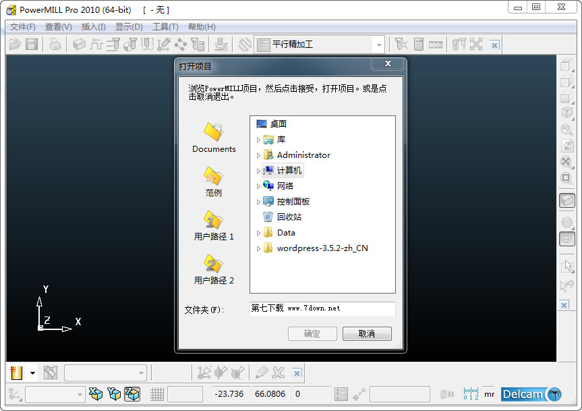582x411 pixels.
Task: Select the 计算机 item in the folder tree
Action: tap(283, 171)
